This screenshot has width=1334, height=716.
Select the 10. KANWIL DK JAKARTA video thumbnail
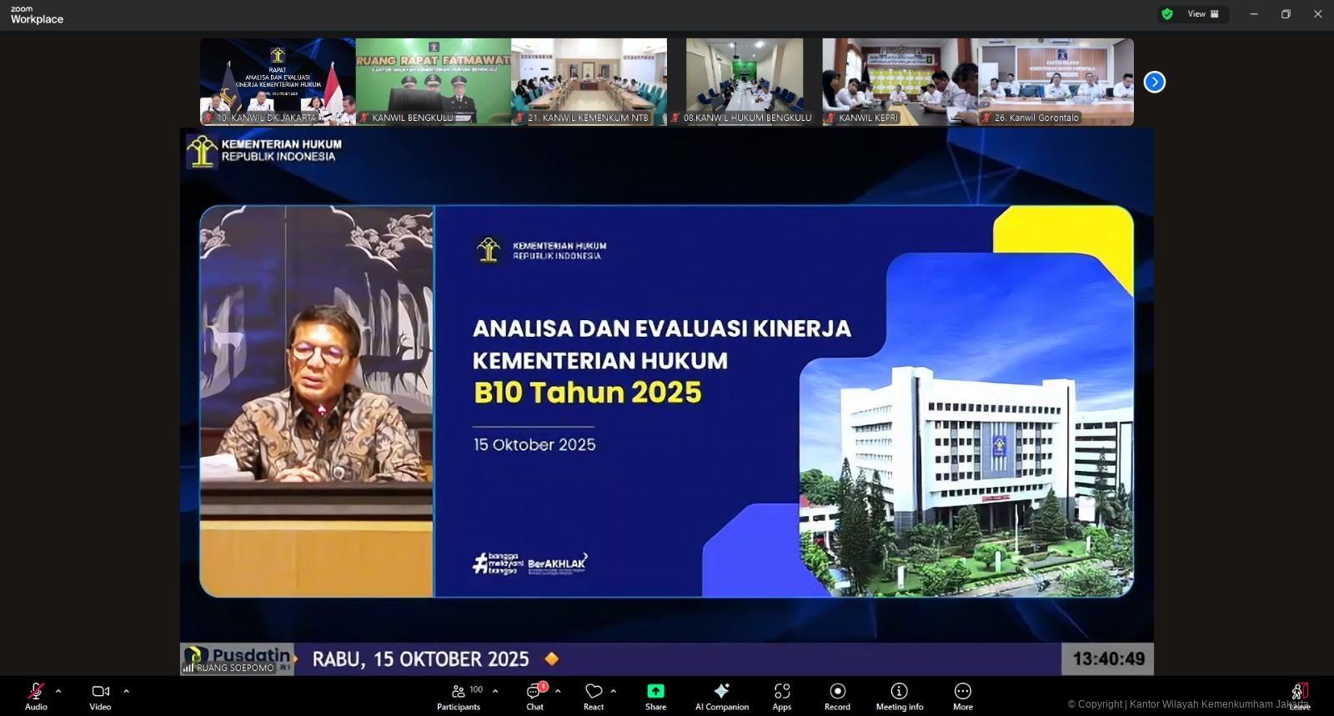click(x=278, y=82)
